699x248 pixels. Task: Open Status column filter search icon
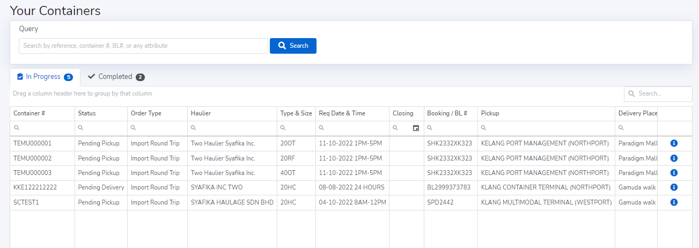[x=81, y=128]
